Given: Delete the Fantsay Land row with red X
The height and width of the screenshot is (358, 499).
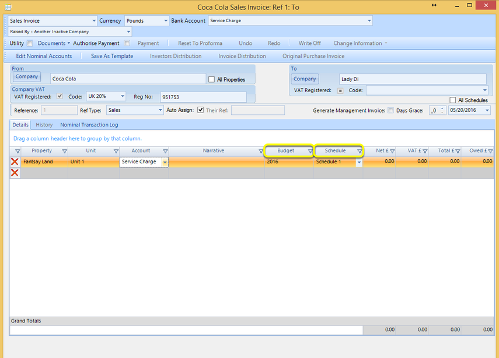Looking at the screenshot, I should click(x=15, y=162).
